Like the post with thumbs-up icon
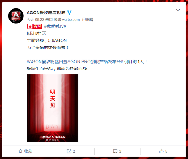 tap(161, 151)
